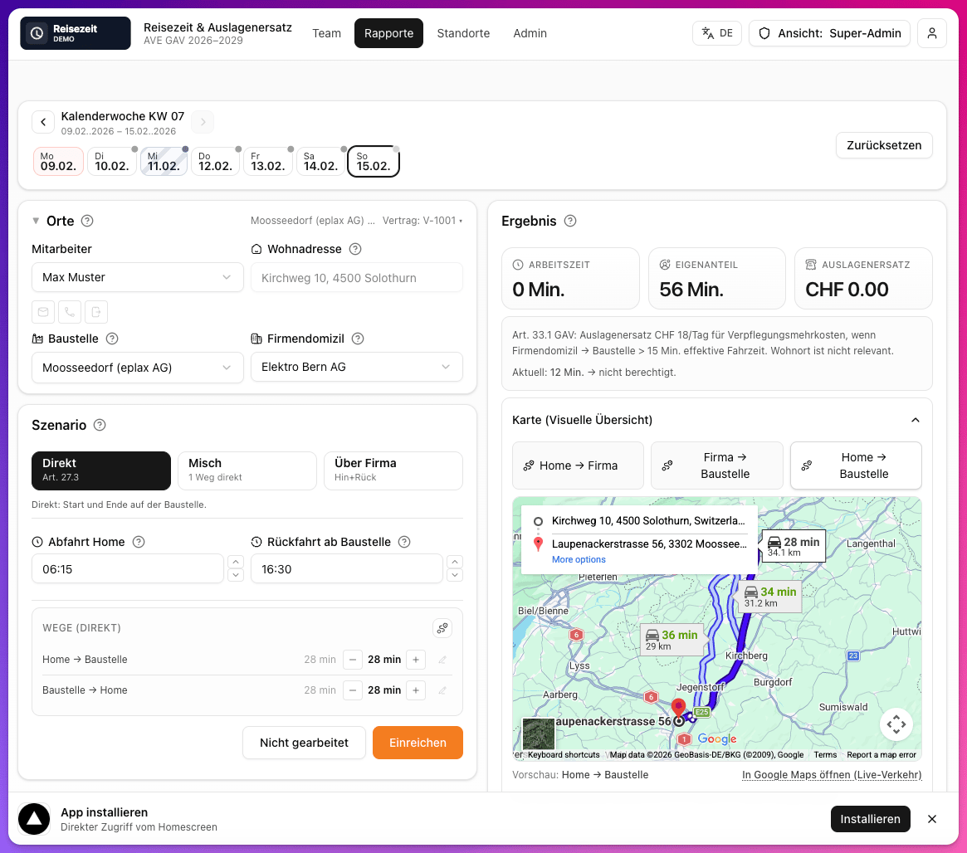This screenshot has height=853, width=967.
Task: Open help icon next to Ergebnis
Action: [570, 221]
